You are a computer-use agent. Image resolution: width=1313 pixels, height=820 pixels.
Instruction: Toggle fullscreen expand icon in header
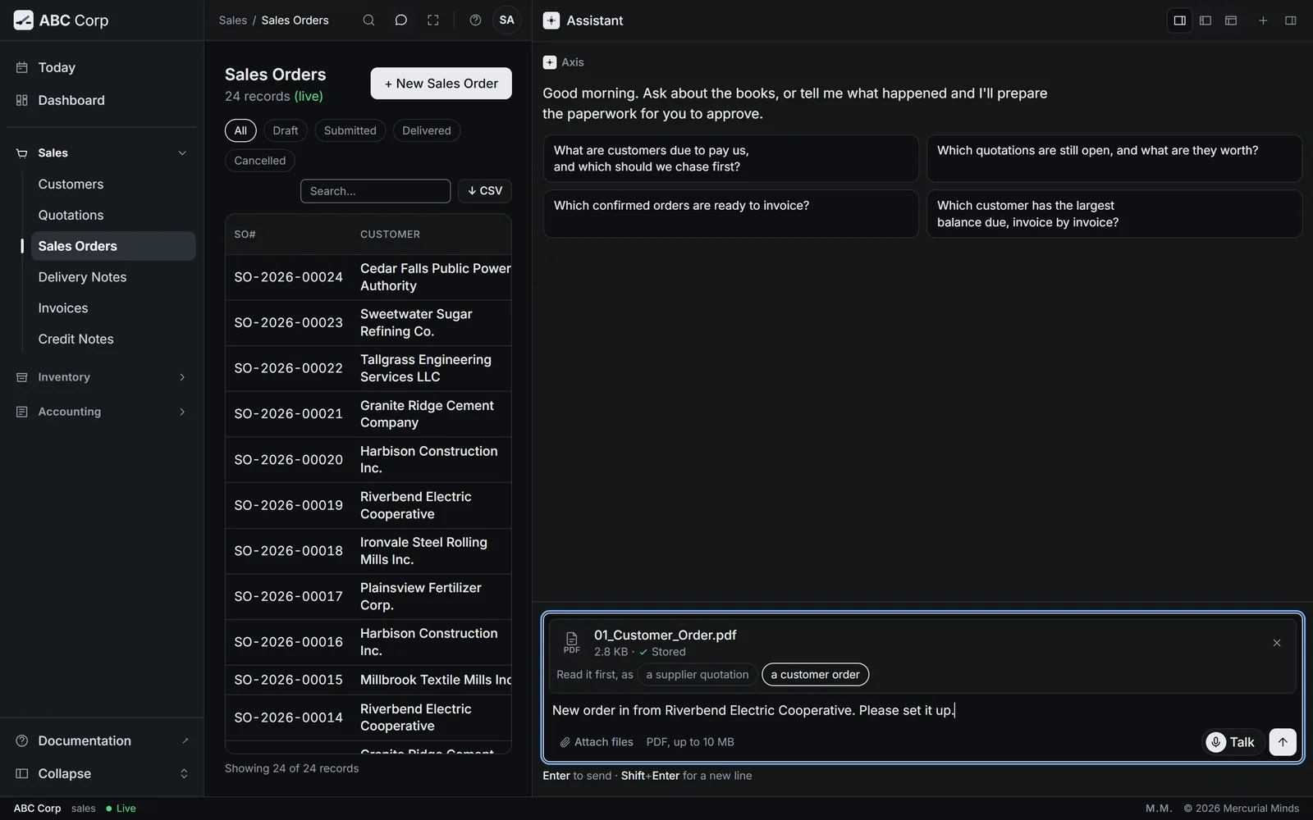pos(432,20)
